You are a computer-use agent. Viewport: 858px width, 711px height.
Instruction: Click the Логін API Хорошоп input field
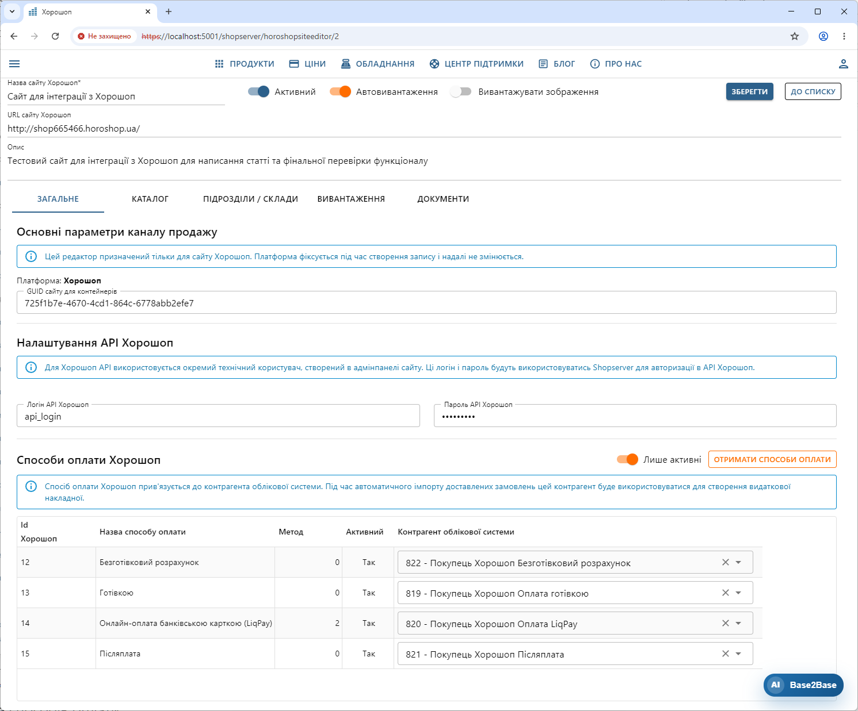218,416
